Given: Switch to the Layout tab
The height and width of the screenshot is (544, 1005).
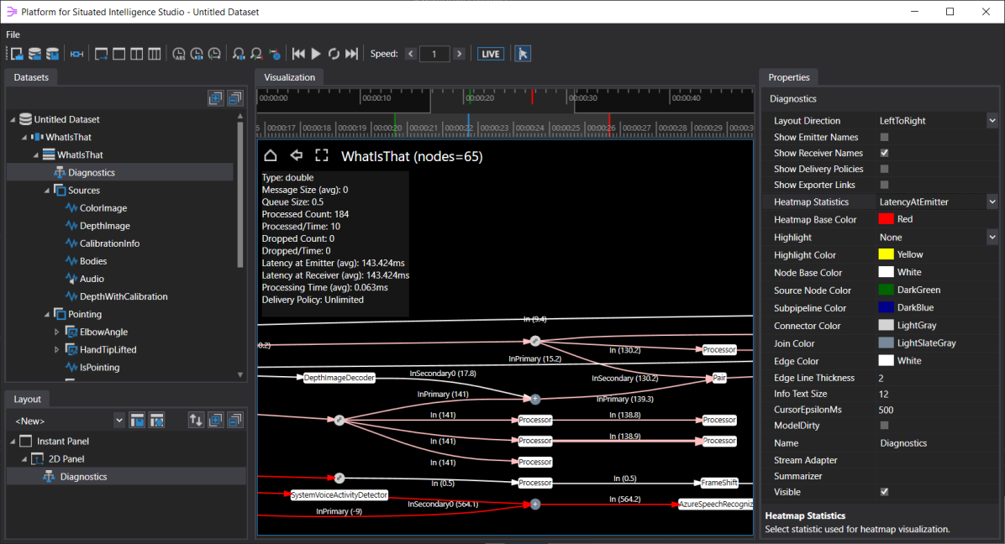Looking at the screenshot, I should point(27,400).
